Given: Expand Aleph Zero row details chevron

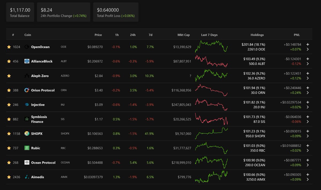Looking at the screenshot, I should point(308,78).
